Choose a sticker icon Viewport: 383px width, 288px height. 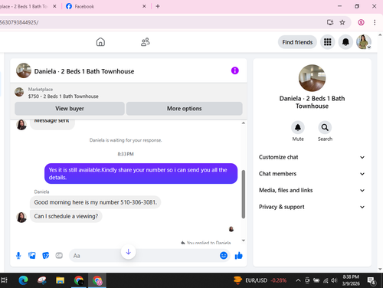click(x=45, y=255)
